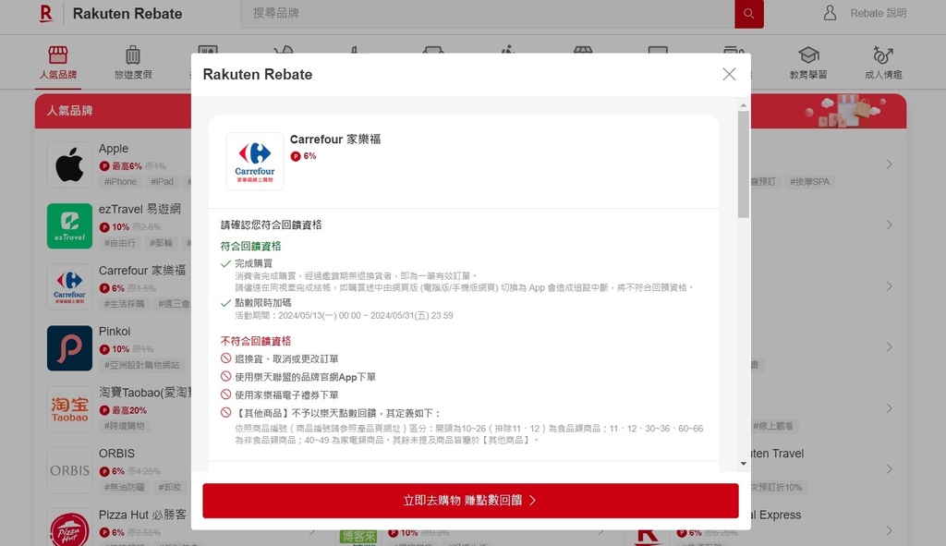Click the Pinkoi brand logo
This screenshot has height=546, width=946.
(69, 348)
